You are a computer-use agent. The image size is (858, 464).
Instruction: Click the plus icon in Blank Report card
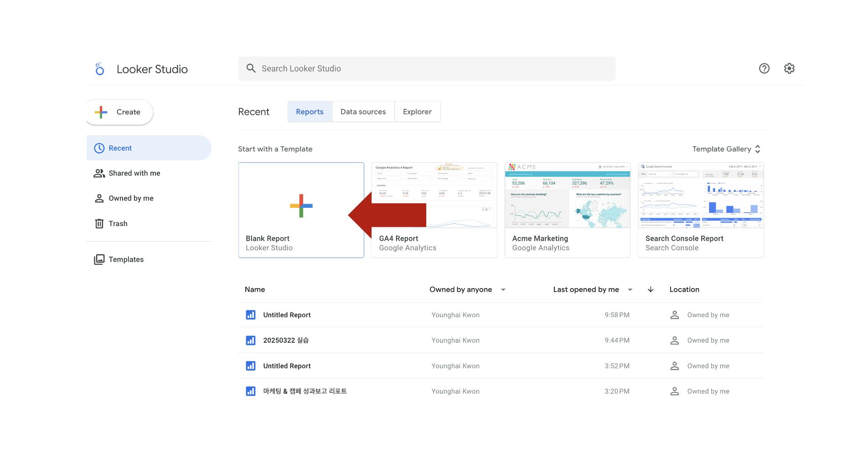pos(301,206)
